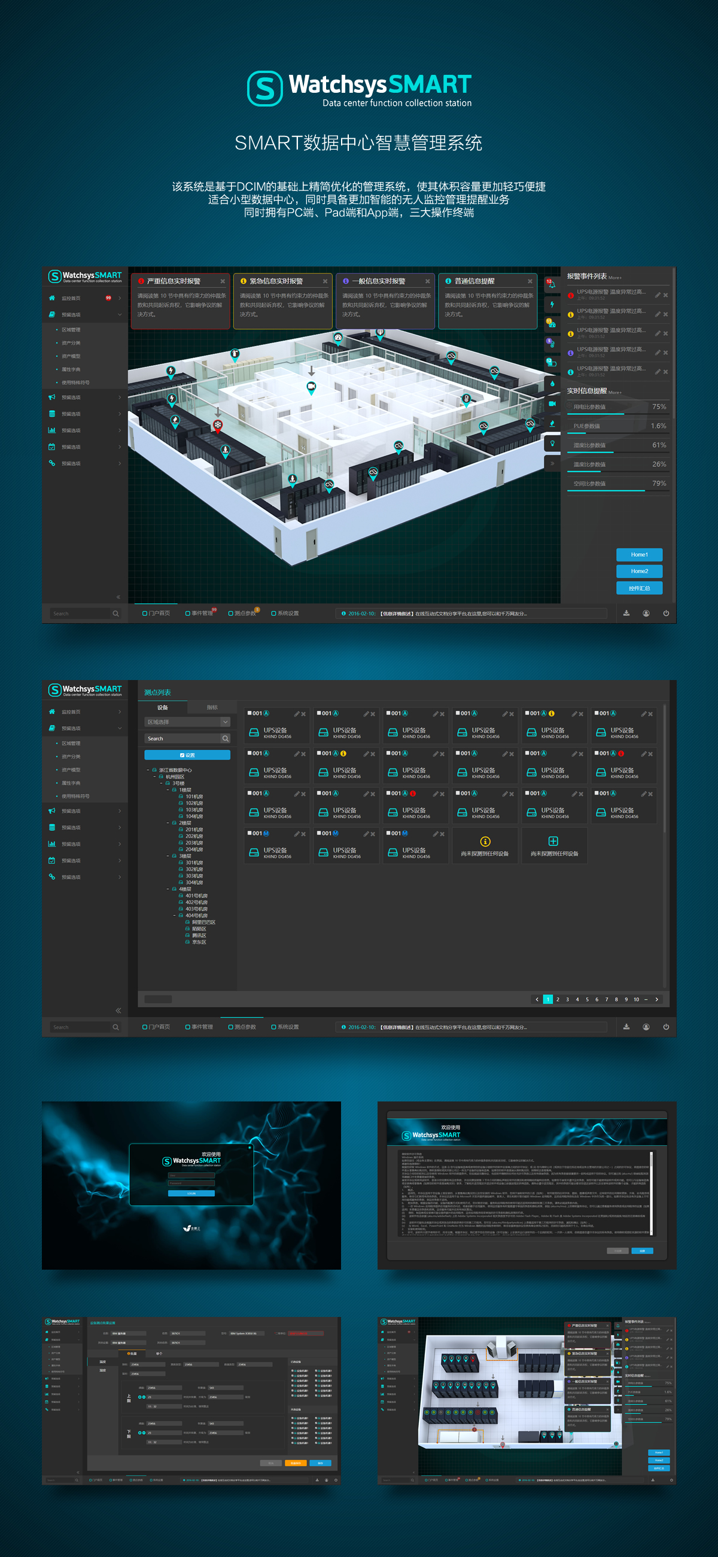Click Search field in device tree panel
The height and width of the screenshot is (1557, 718).
coord(183,738)
